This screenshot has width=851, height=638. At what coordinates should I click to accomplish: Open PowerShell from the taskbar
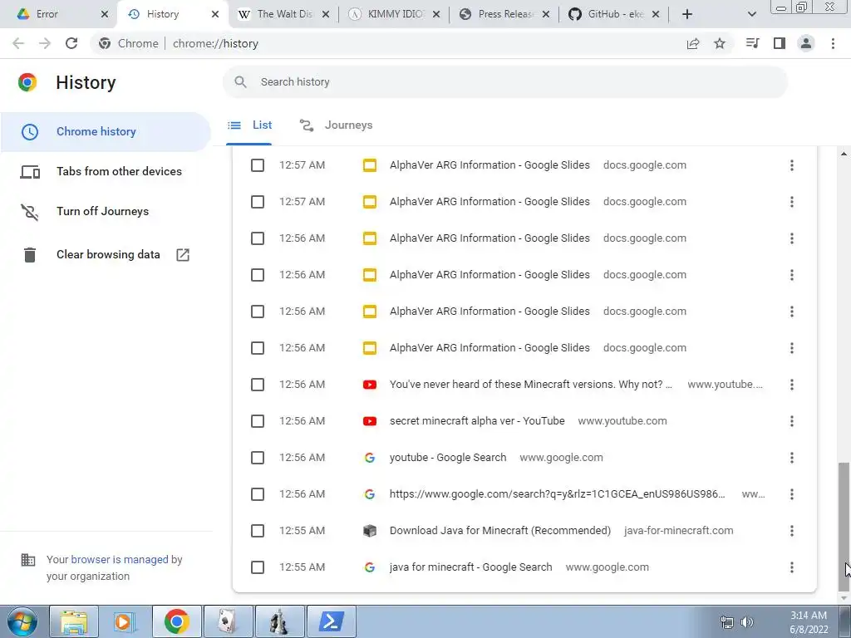332,621
